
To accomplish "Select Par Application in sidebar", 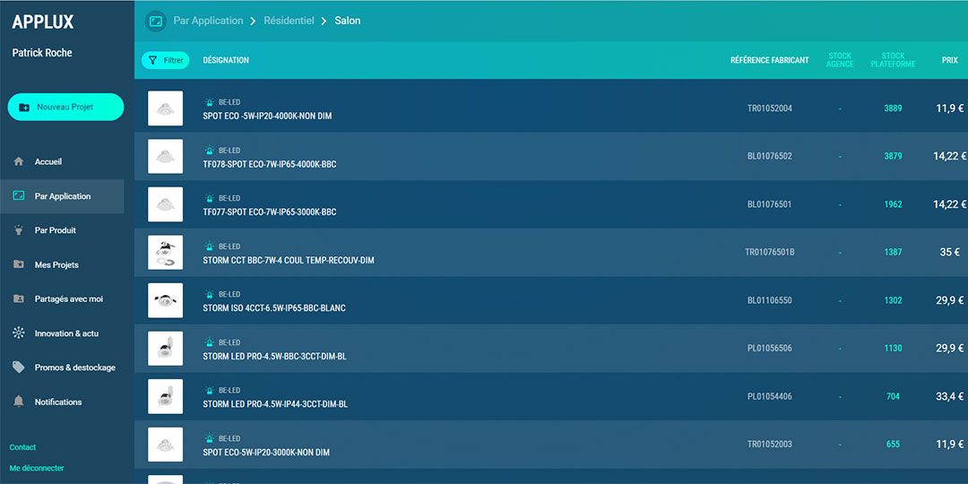I will (62, 196).
